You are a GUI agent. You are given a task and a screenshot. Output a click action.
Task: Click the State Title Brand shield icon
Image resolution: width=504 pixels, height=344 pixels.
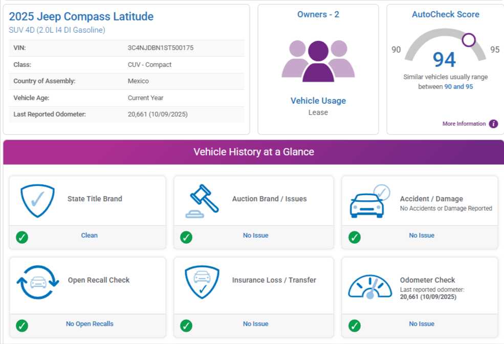click(x=37, y=200)
